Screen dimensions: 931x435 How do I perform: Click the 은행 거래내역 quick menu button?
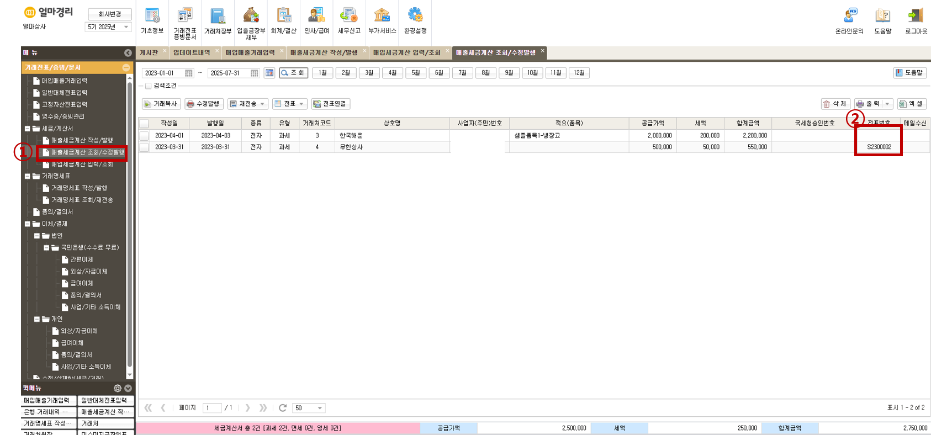click(49, 412)
